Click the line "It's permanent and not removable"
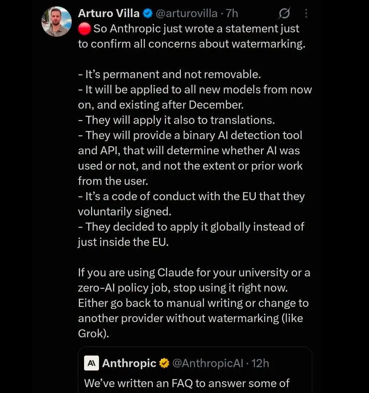Screen dimensions: 369x393 click(x=170, y=75)
